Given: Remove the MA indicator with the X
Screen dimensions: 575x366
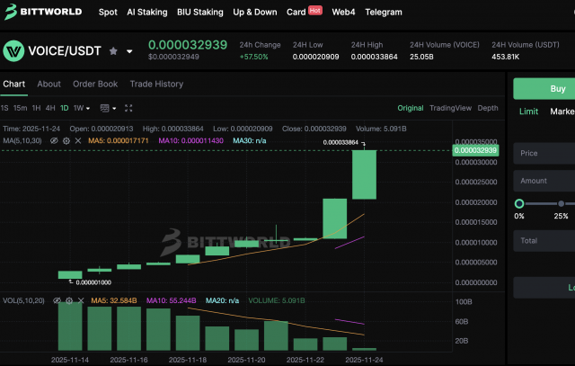Looking at the screenshot, I should tap(77, 141).
